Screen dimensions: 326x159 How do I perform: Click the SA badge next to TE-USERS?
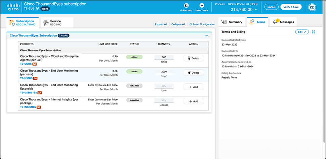(35, 78)
